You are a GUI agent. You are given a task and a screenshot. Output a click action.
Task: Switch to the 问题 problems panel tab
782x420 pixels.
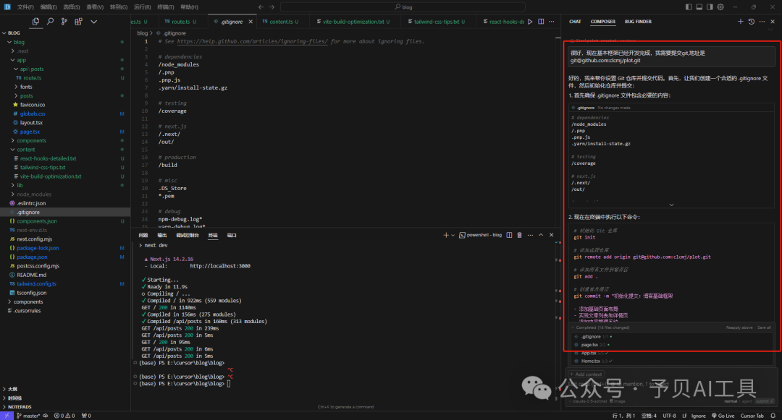pos(143,235)
